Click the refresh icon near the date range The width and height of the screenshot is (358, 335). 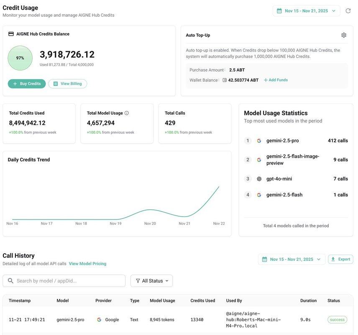tap(348, 11)
